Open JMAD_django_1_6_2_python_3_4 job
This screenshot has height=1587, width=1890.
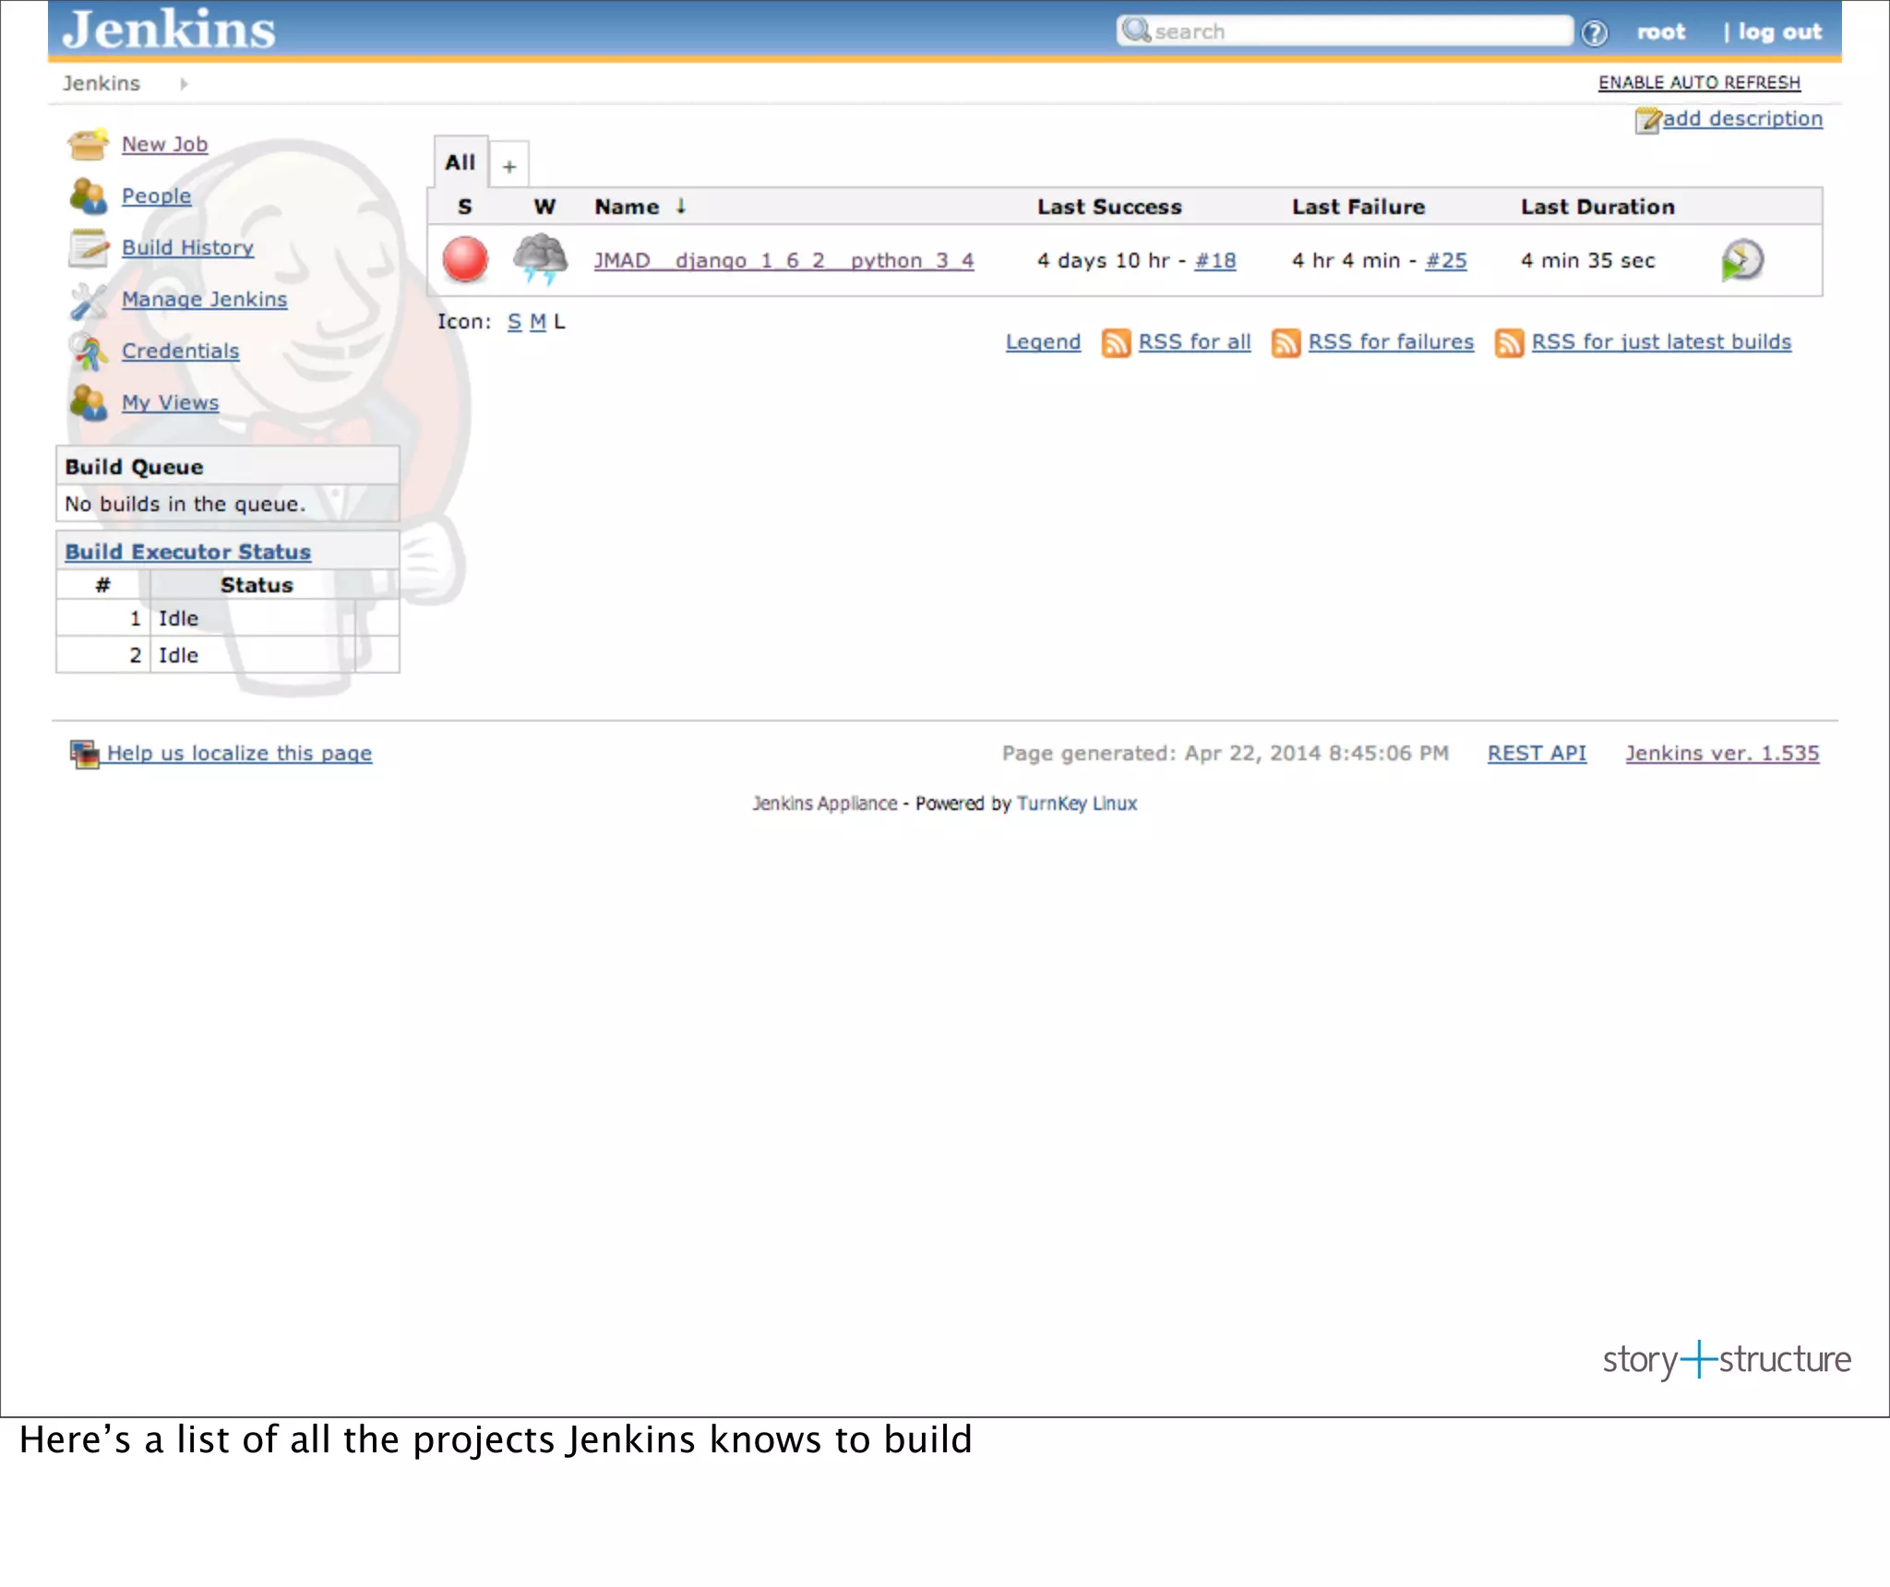tap(784, 260)
